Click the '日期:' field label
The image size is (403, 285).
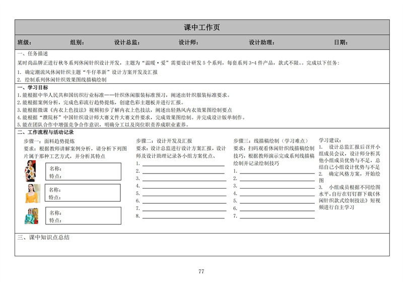click(x=341, y=42)
